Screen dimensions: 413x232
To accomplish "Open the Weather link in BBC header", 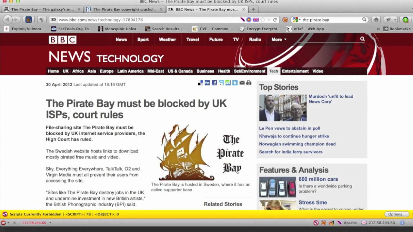I will click(x=167, y=39).
